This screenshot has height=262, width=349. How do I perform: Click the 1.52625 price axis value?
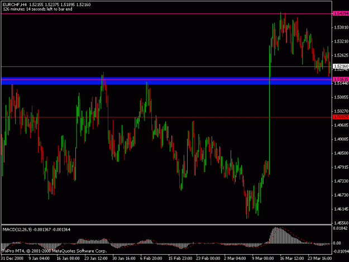341,55
